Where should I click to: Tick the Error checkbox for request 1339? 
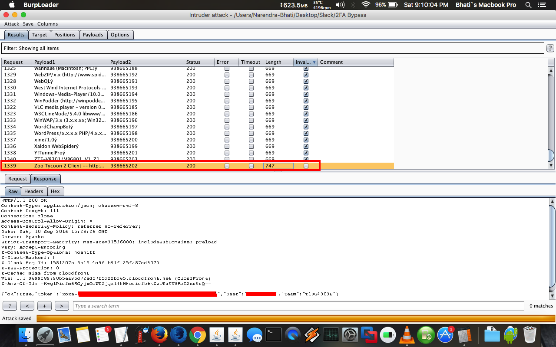[227, 166]
